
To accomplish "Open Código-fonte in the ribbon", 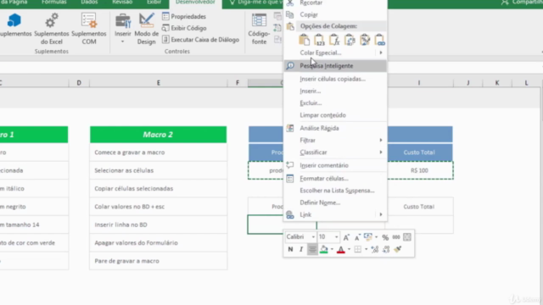I will click(x=259, y=29).
